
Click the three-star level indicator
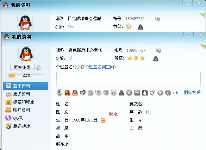coord(136,58)
